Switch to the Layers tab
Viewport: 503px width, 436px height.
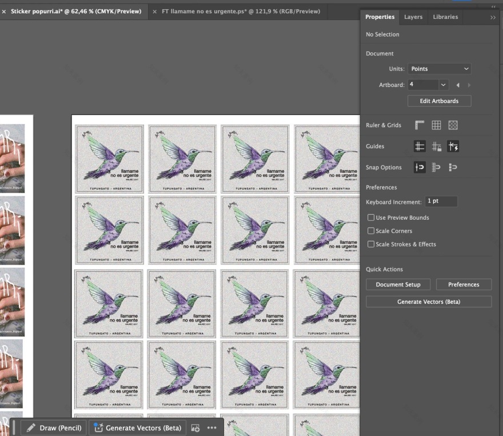pos(413,17)
